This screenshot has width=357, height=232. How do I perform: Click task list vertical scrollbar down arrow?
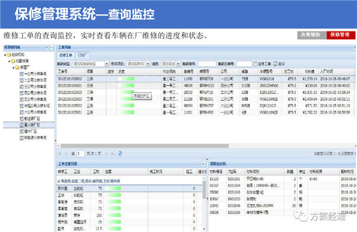[204, 229]
